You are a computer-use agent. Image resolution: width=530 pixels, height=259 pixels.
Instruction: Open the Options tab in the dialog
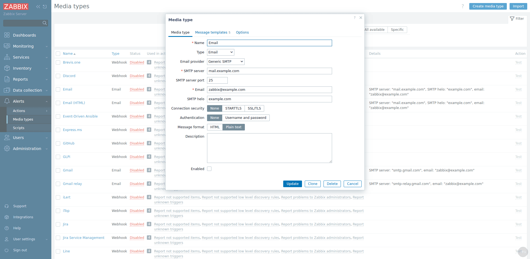242,32
